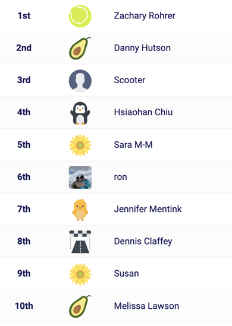
Task: Open Scooter's default silhouette avatar
Action: coord(80,81)
